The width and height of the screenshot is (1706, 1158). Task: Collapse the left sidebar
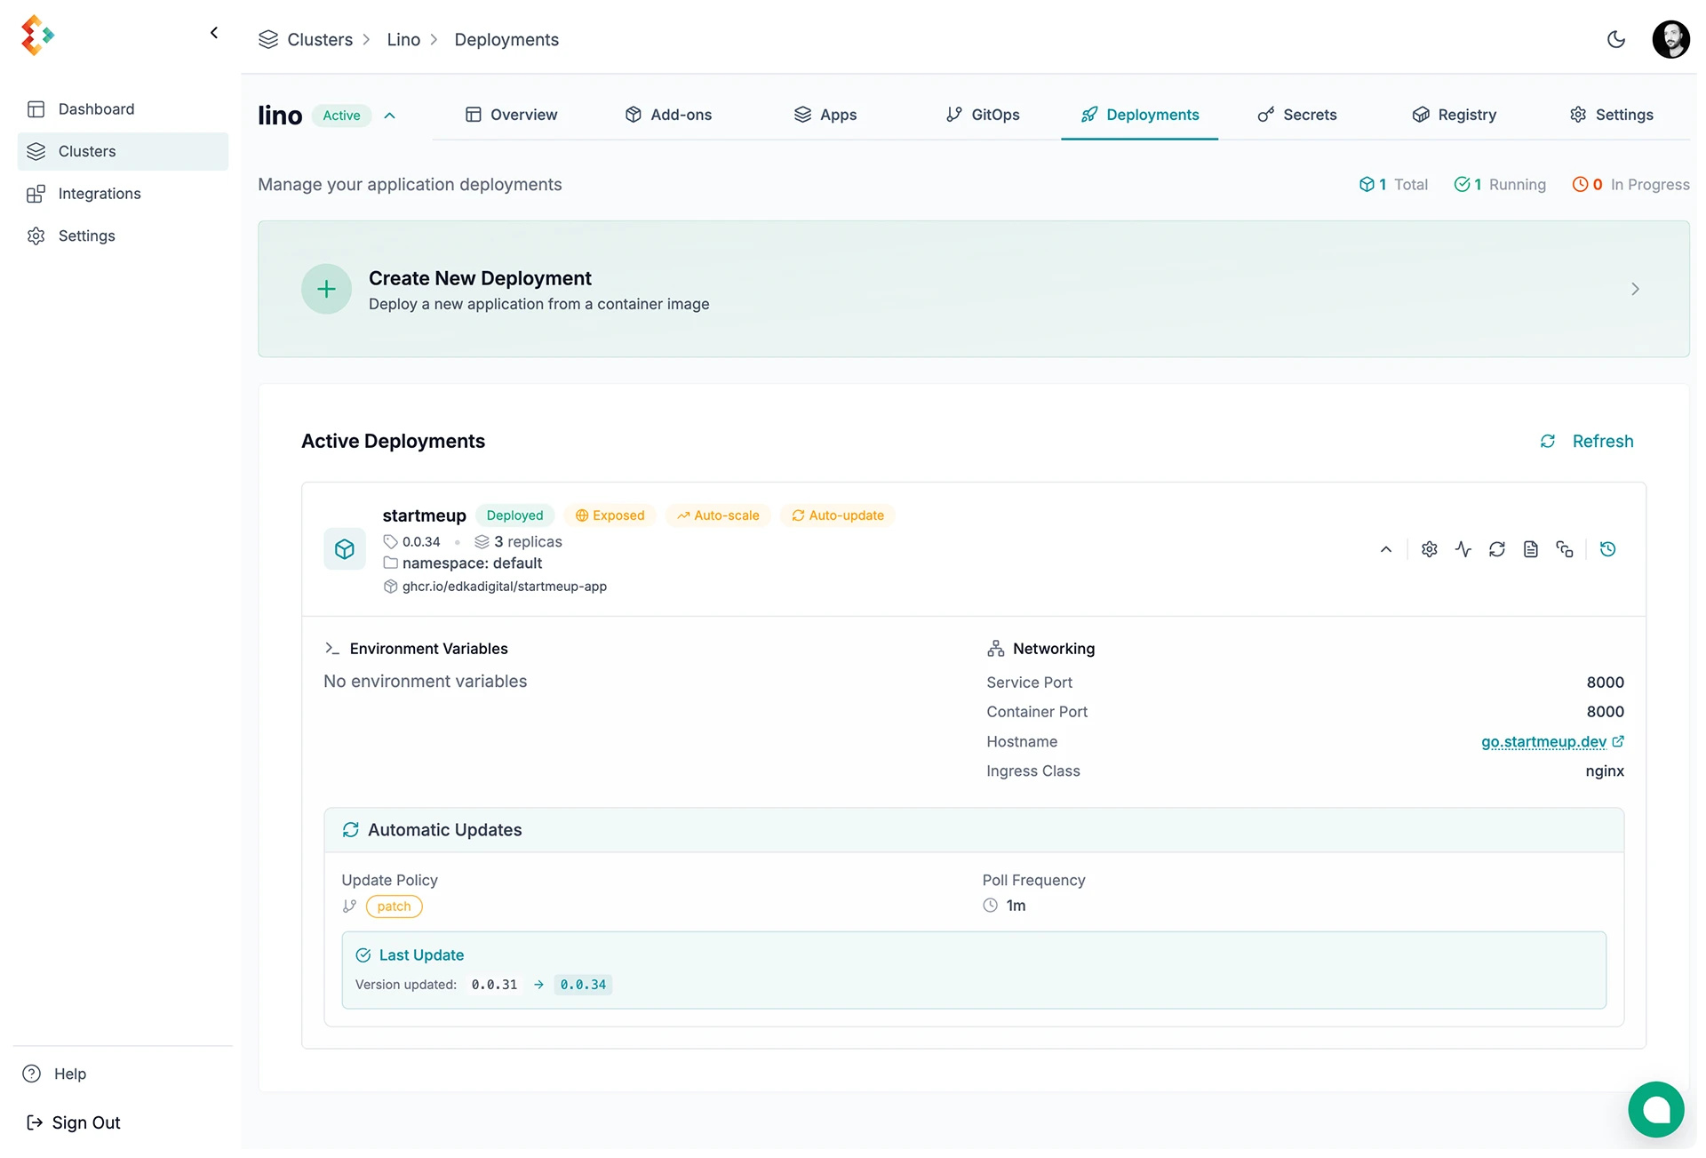click(214, 33)
